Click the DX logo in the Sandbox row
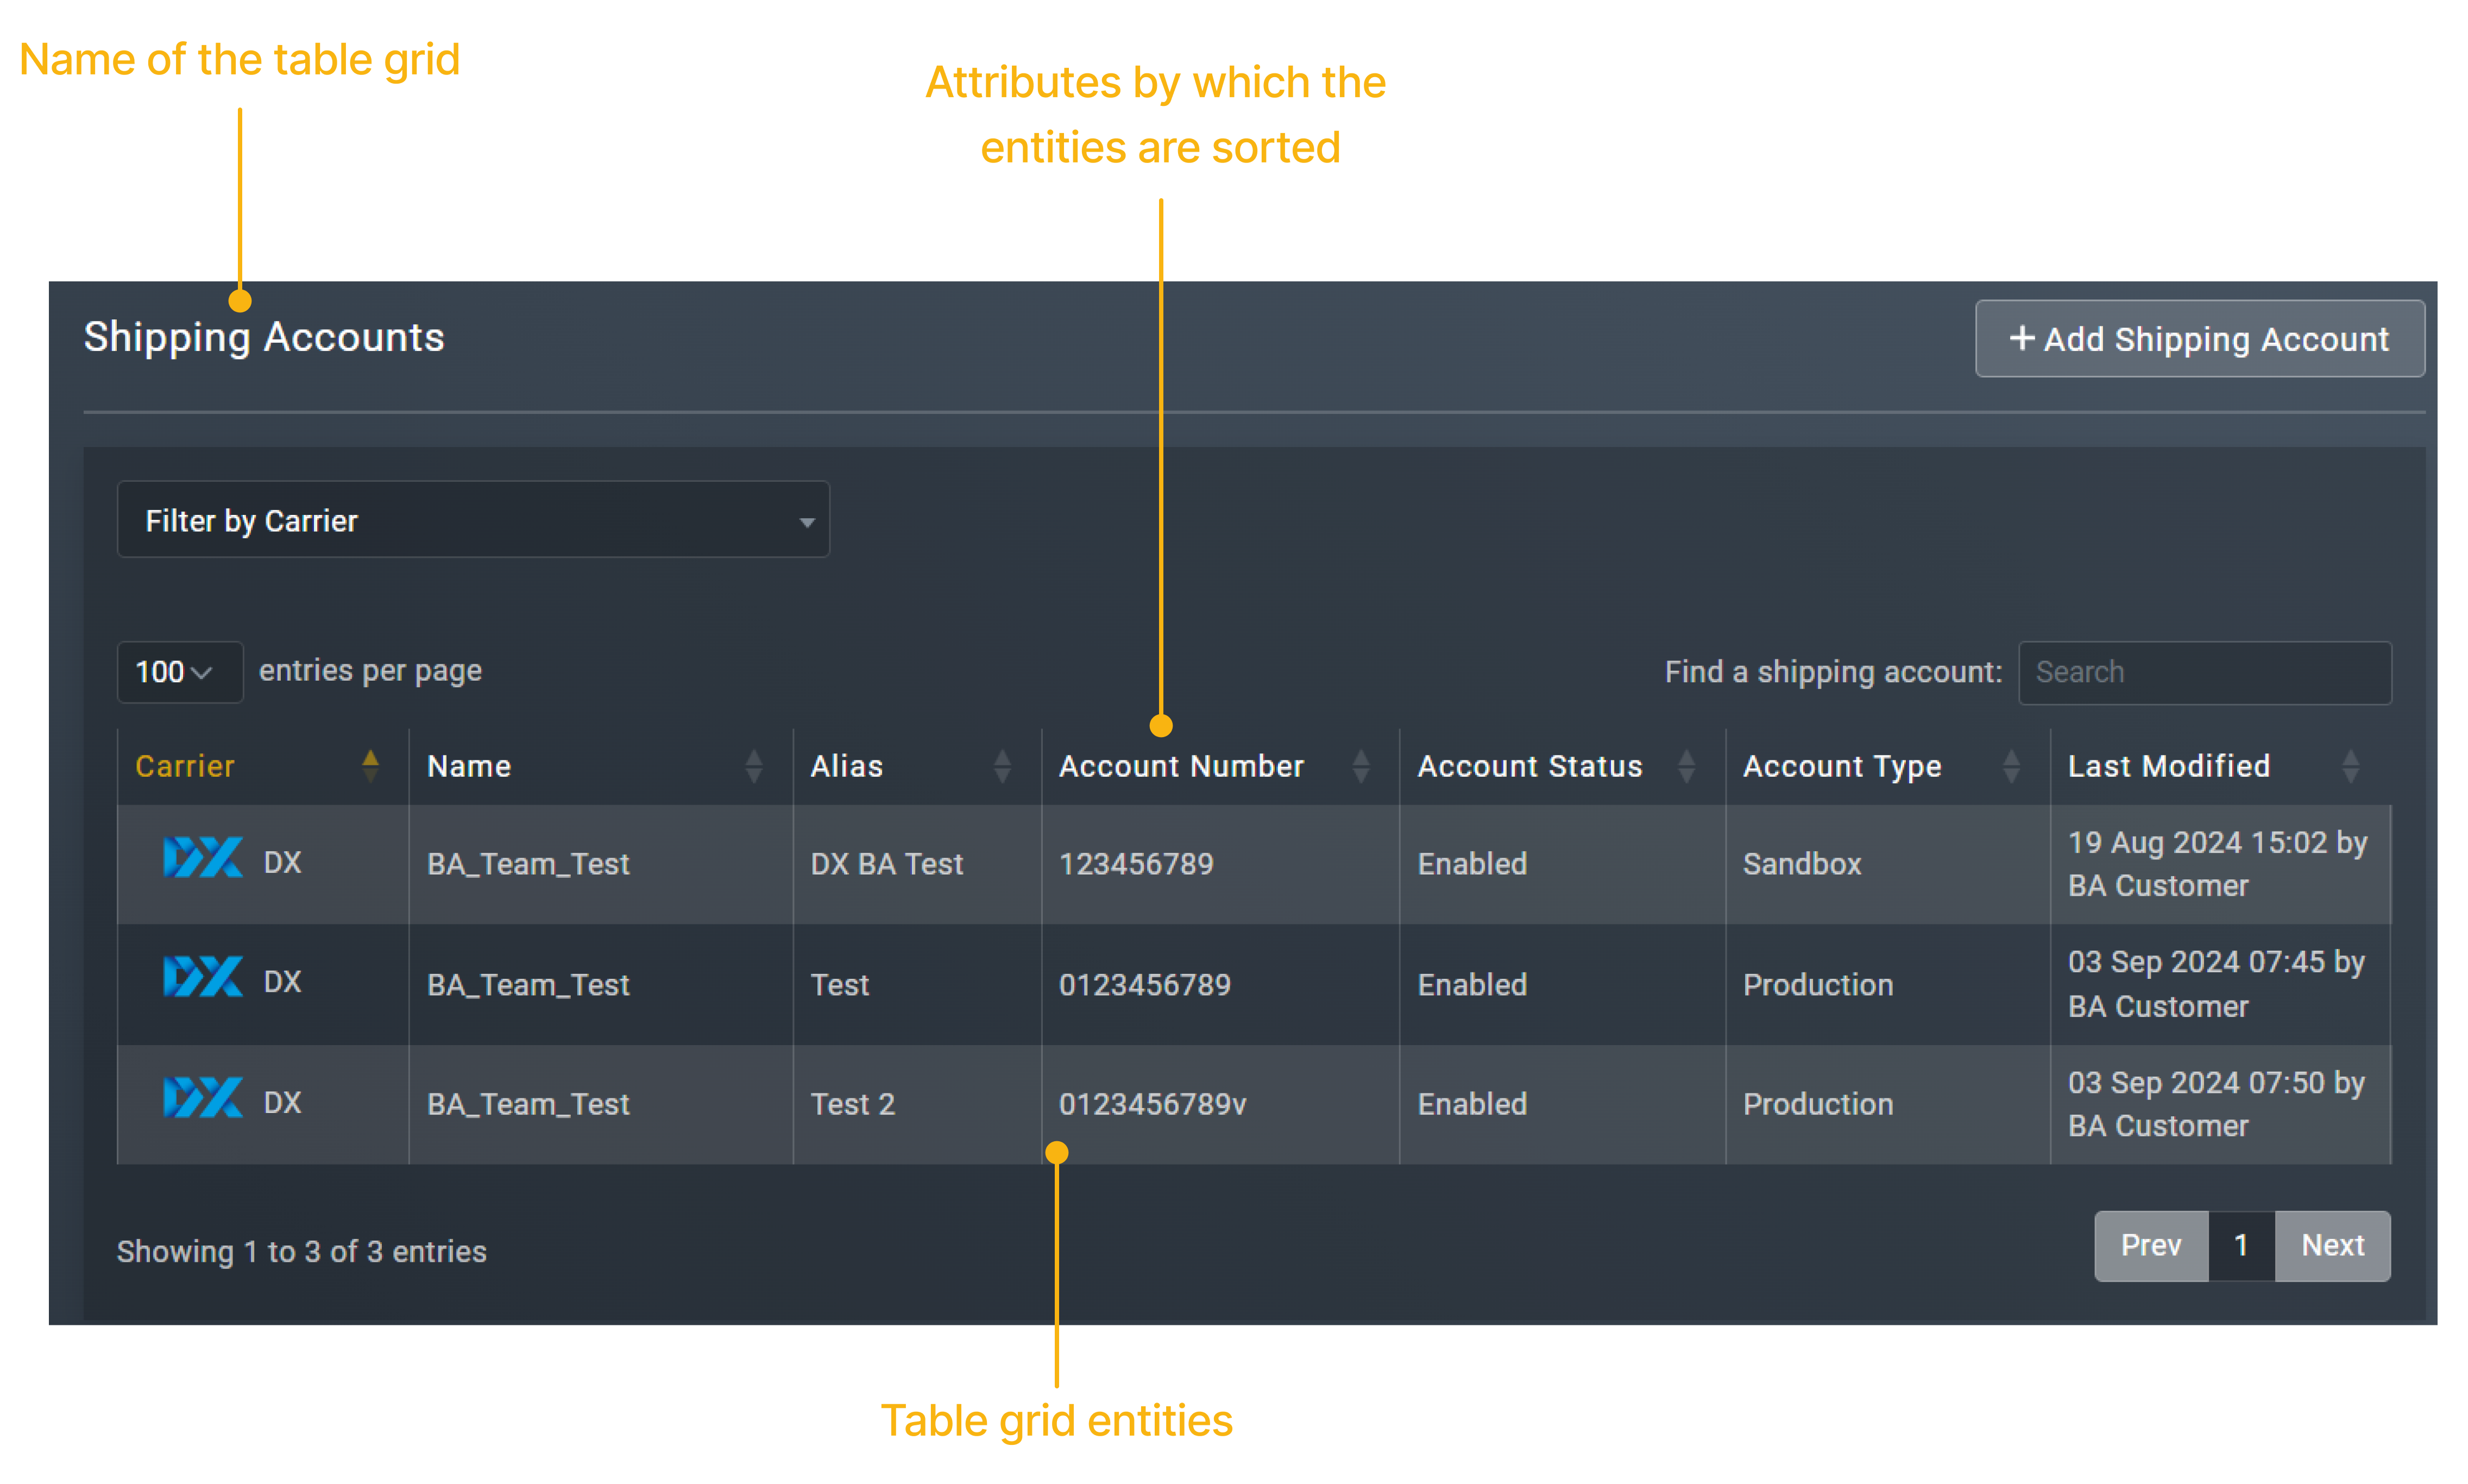The width and height of the screenshot is (2468, 1484). point(203,858)
